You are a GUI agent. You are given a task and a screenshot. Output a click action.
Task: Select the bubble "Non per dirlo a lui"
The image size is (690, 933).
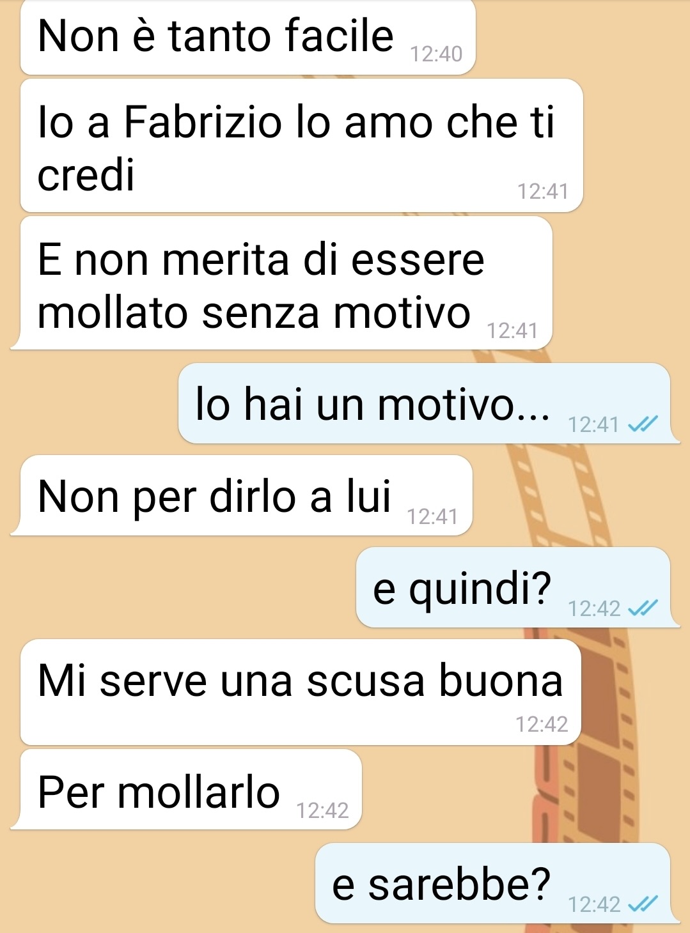tap(247, 495)
